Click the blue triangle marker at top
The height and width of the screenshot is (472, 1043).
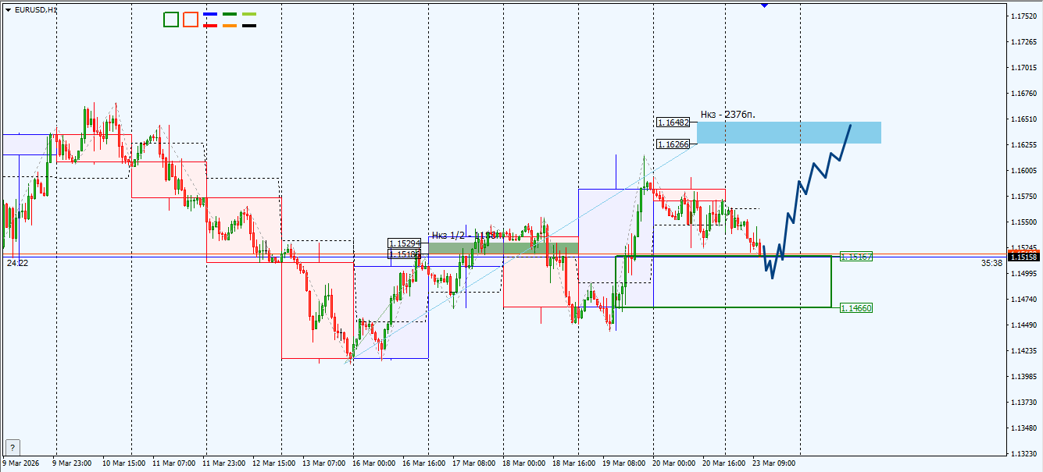[x=764, y=5]
